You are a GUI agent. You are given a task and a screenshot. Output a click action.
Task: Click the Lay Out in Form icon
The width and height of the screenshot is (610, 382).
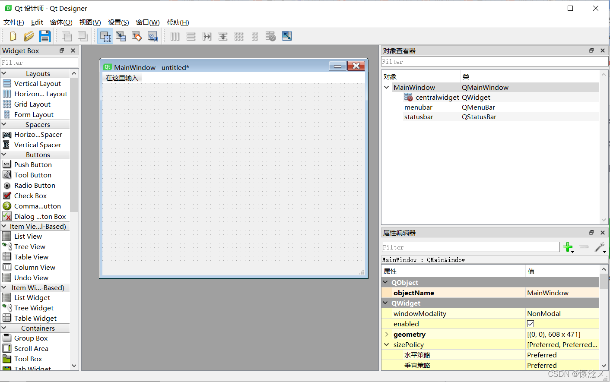pos(255,36)
